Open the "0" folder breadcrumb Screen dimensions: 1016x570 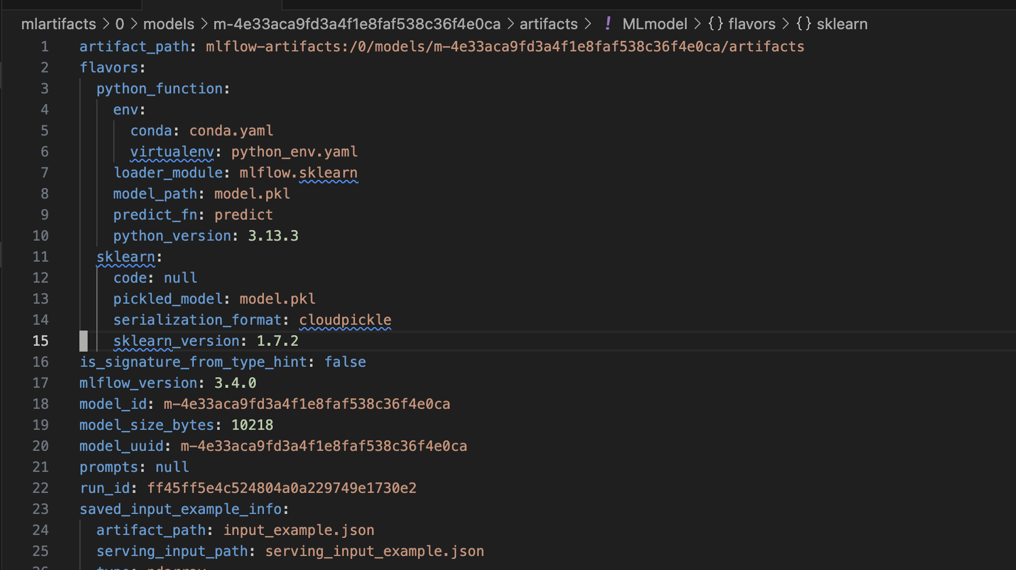tap(120, 24)
